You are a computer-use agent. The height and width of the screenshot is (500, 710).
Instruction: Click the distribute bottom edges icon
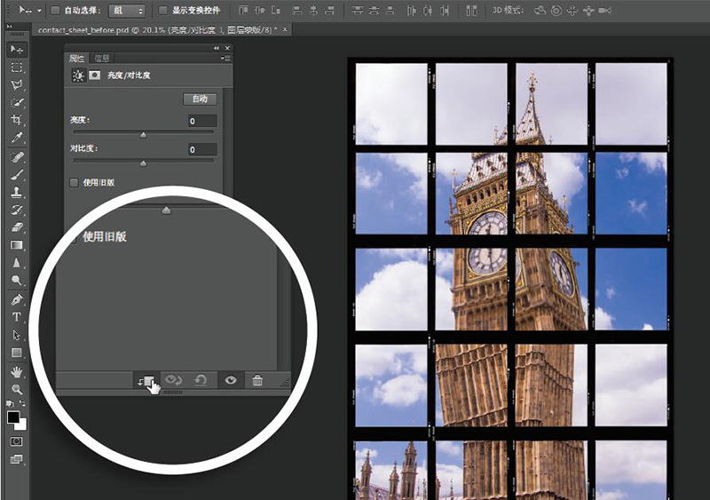[390, 10]
